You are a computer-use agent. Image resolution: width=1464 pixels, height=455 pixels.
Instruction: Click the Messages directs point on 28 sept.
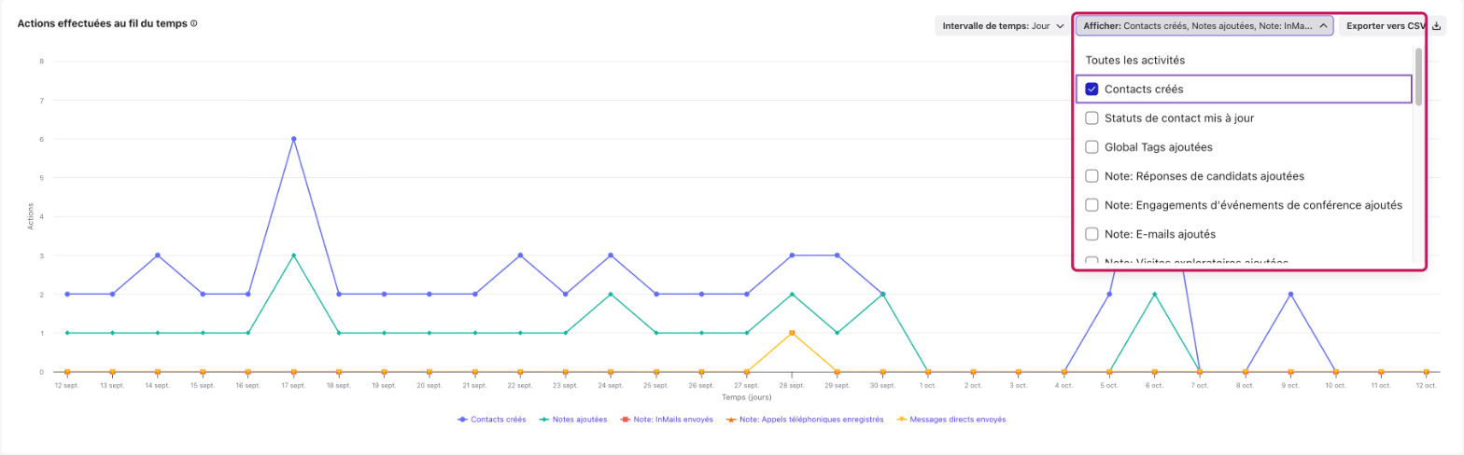[792, 333]
